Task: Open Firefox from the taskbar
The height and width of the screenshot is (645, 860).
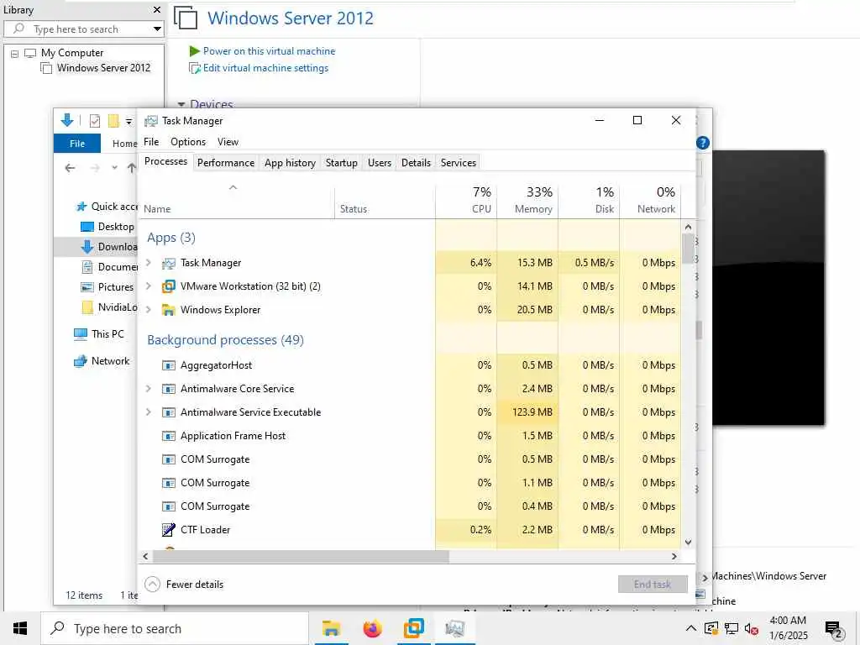Action: point(372,628)
